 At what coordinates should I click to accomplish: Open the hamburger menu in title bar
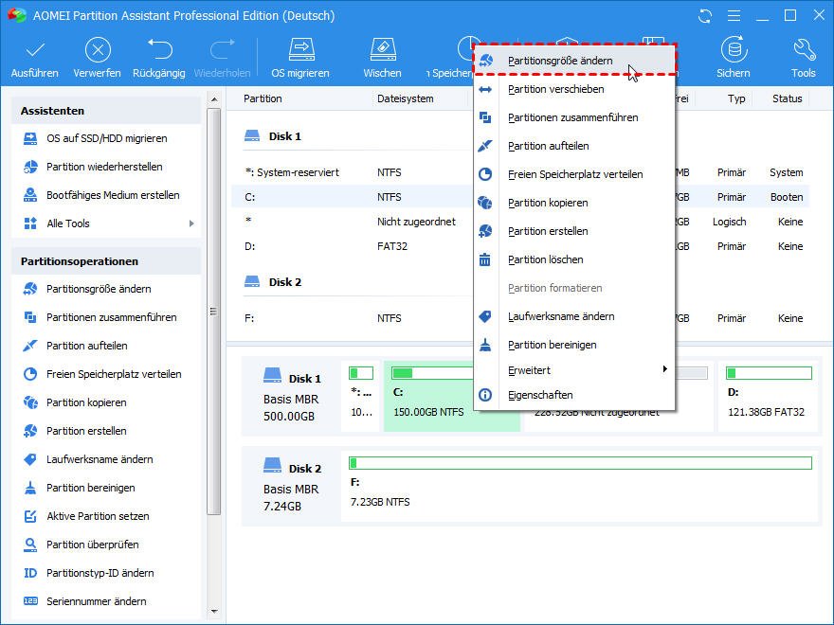point(734,16)
